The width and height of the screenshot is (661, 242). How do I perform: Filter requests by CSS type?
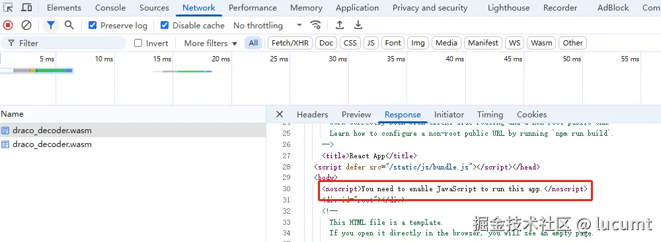[350, 43]
